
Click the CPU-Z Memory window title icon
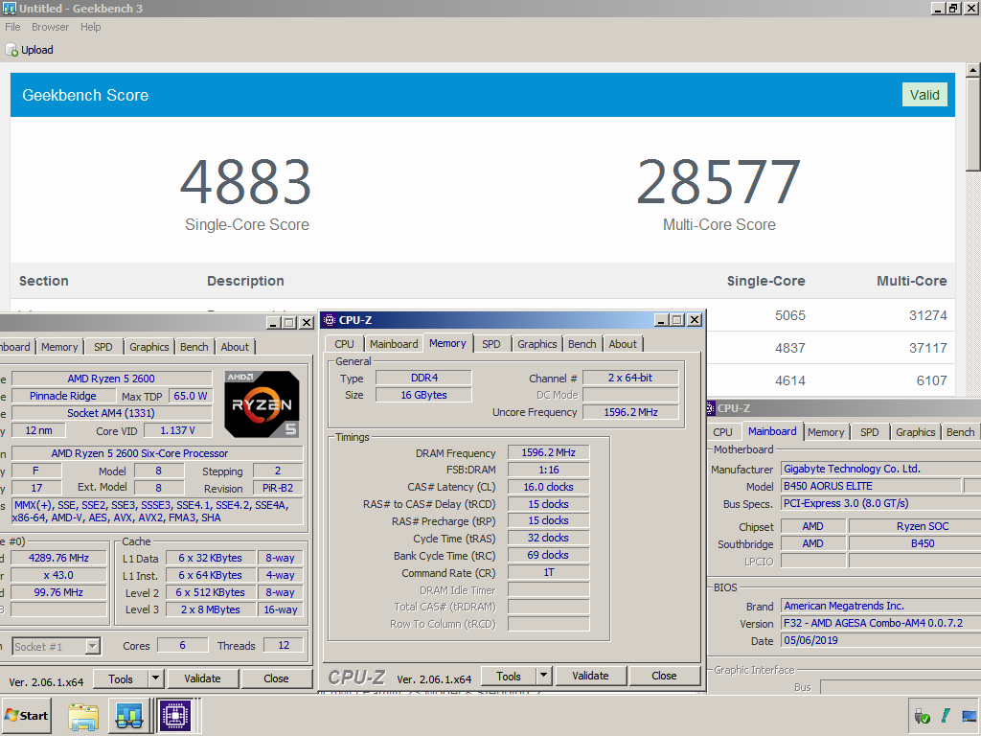330,320
